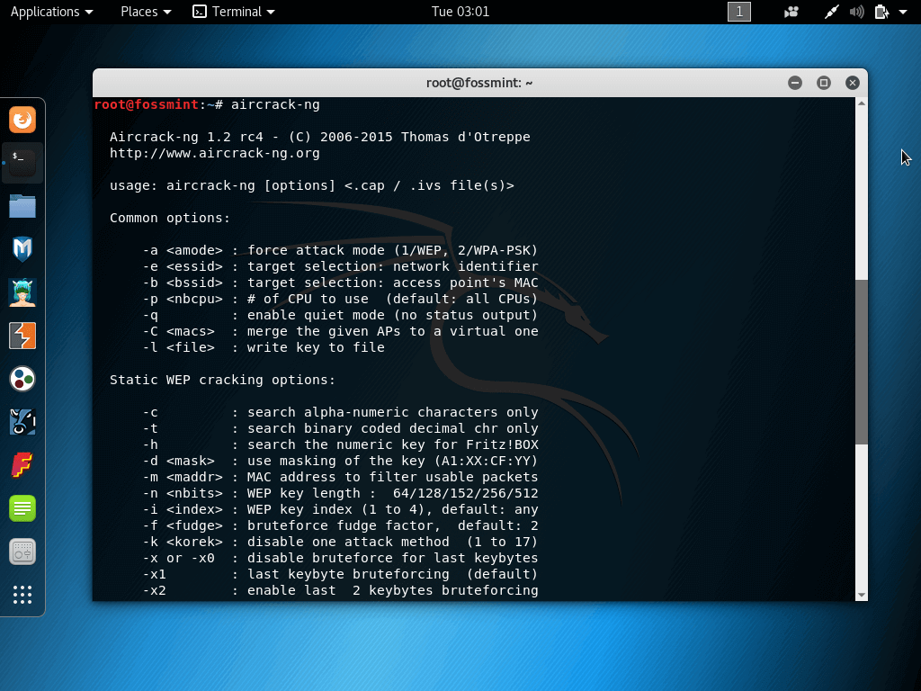The height and width of the screenshot is (691, 921).
Task: Click the Show Applications grid icon
Action: [22, 595]
